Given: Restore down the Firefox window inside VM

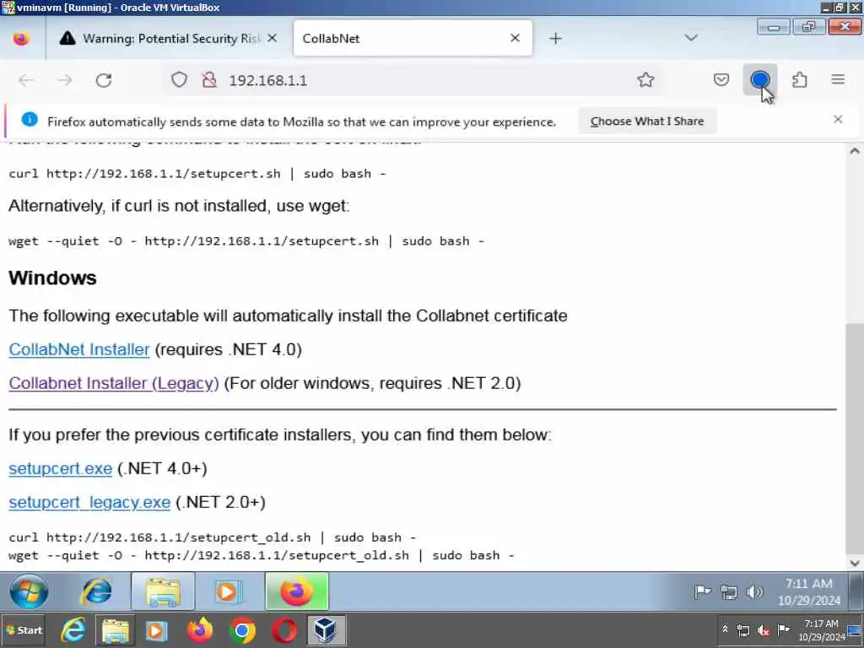Looking at the screenshot, I should tap(809, 27).
